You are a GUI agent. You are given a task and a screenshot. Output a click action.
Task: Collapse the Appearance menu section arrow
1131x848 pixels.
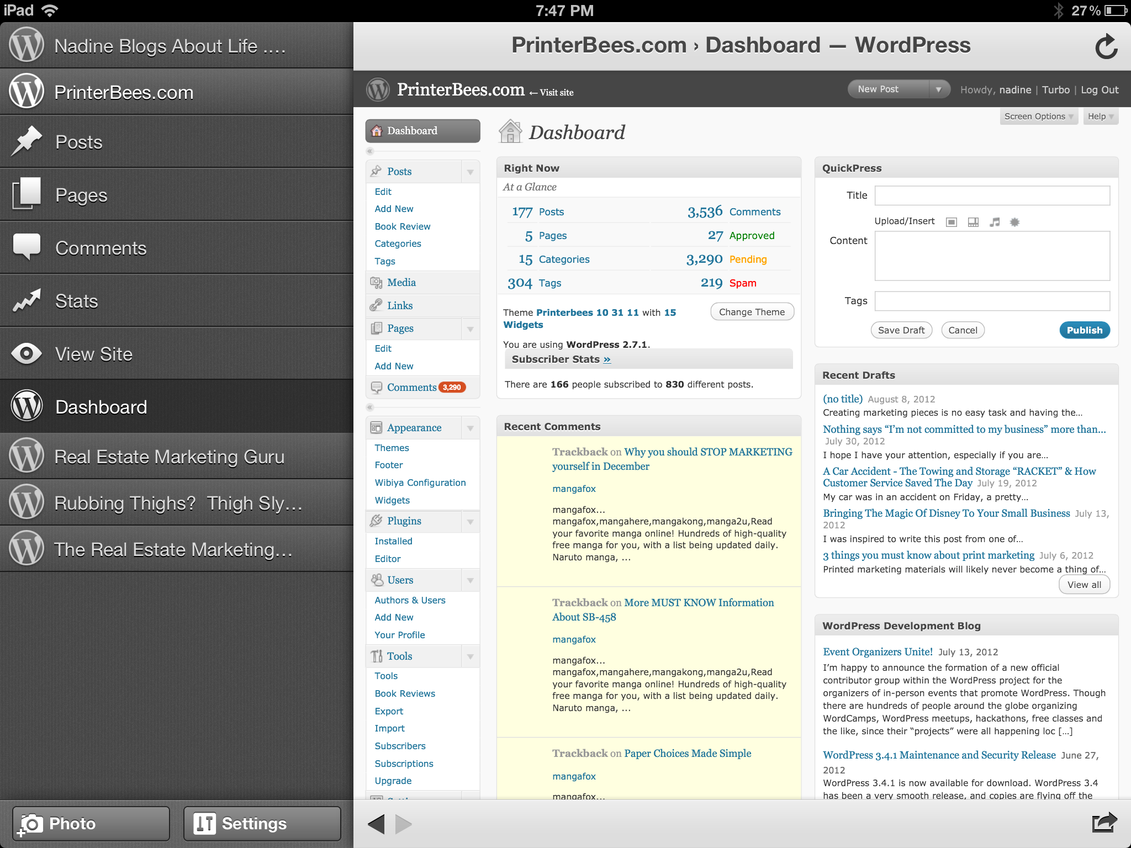pos(470,428)
